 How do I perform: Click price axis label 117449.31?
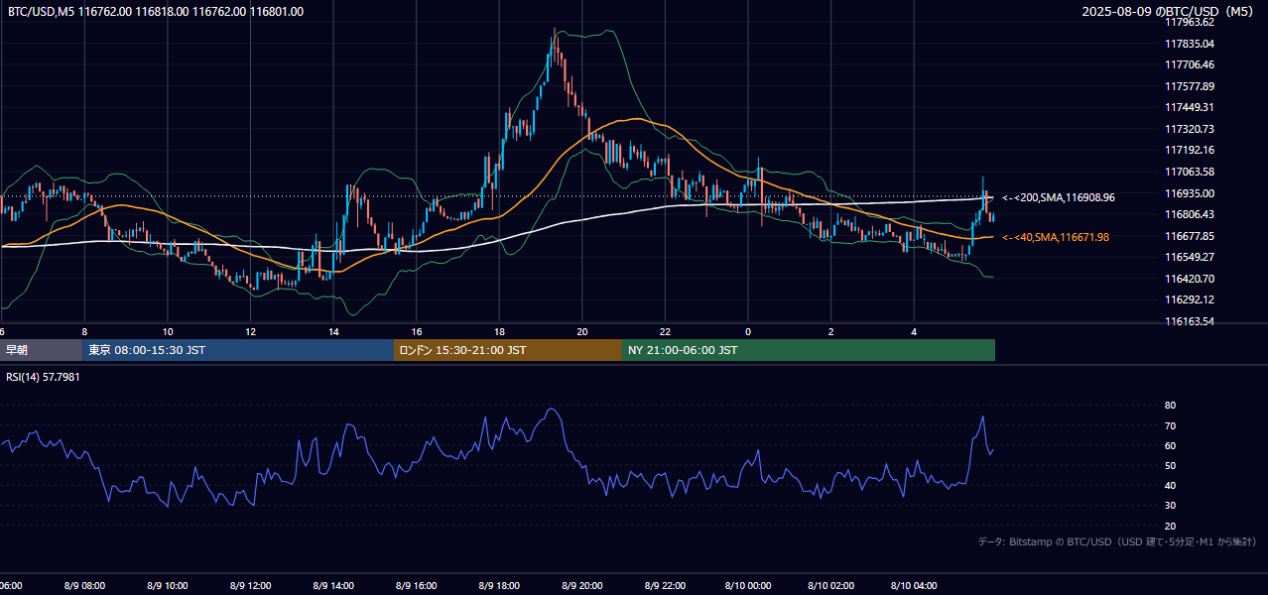1190,107
